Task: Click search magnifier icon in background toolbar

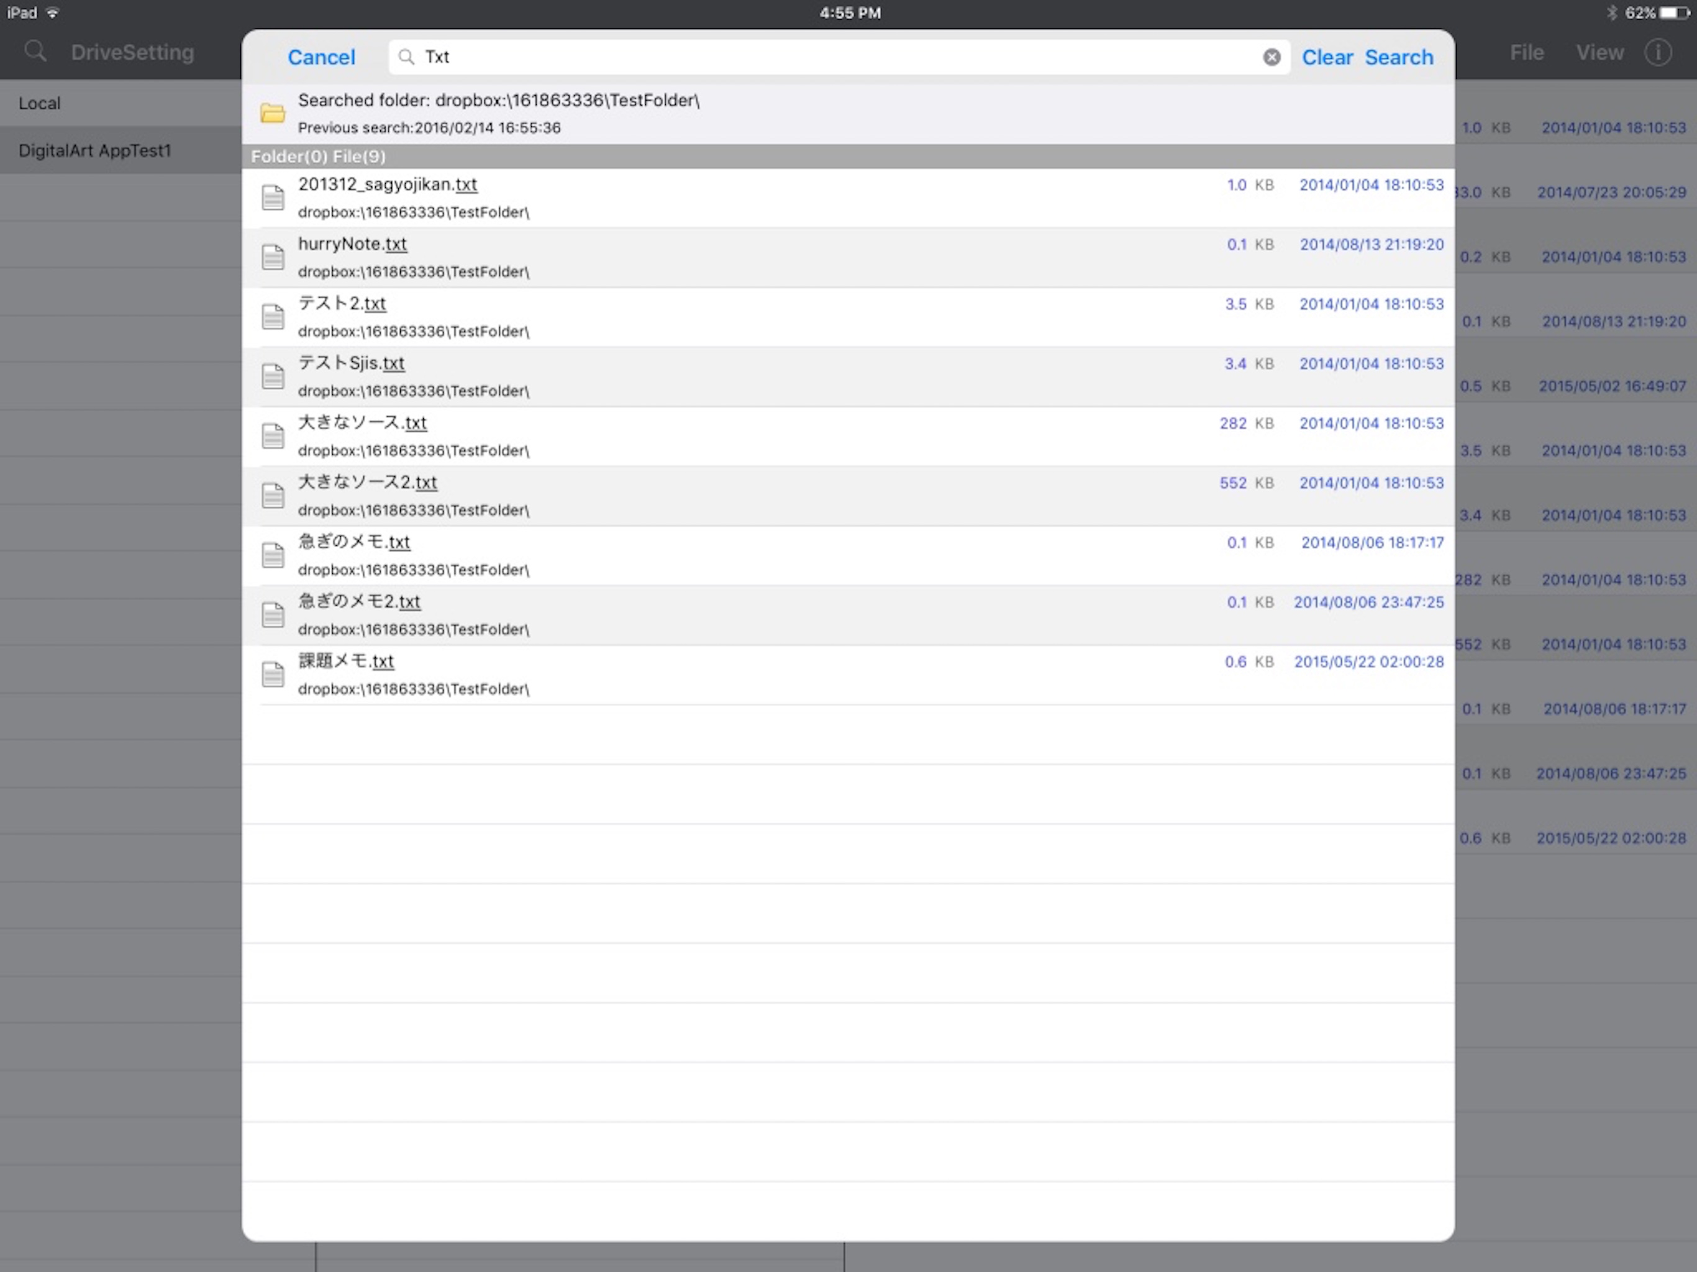Action: click(x=35, y=52)
